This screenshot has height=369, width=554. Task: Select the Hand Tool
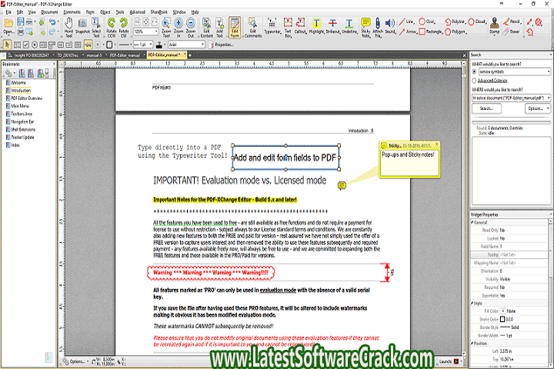(69, 29)
